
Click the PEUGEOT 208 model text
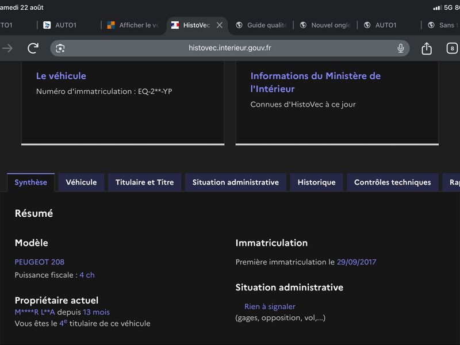40,262
